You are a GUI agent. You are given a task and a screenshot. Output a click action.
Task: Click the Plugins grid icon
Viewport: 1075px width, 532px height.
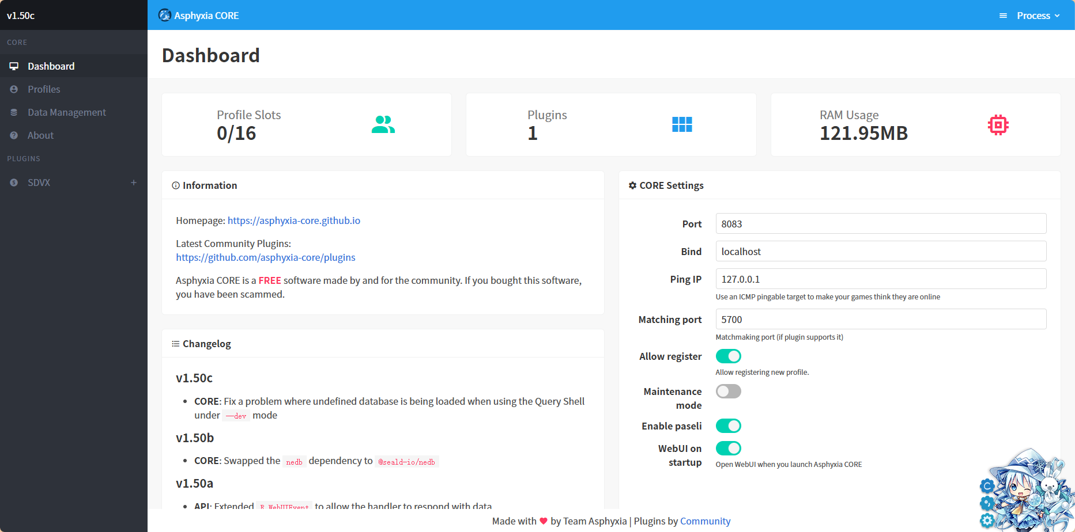(x=682, y=124)
